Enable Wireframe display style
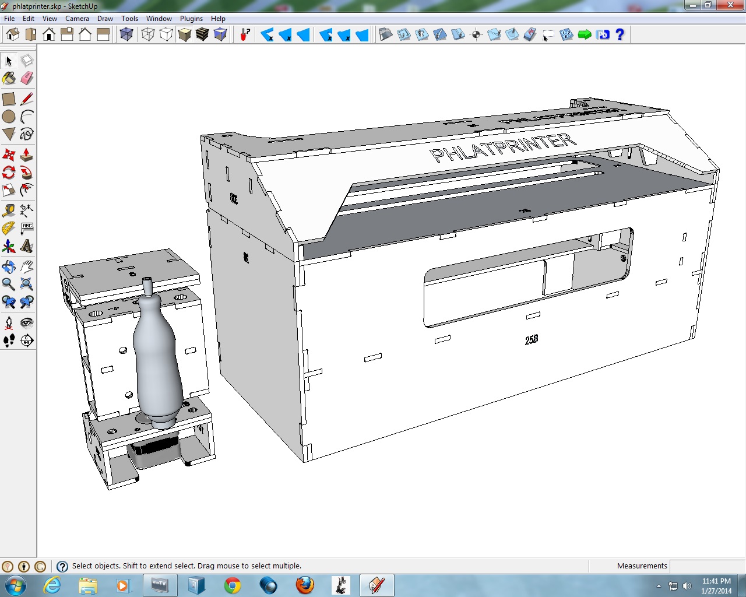 (x=148, y=35)
